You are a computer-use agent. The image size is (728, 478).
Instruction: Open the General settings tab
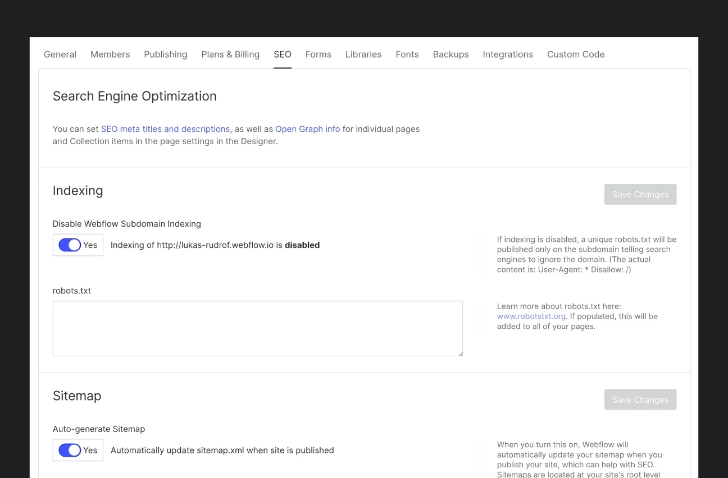pos(60,54)
